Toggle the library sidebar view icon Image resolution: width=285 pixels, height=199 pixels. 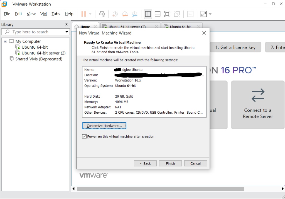pos(148,14)
